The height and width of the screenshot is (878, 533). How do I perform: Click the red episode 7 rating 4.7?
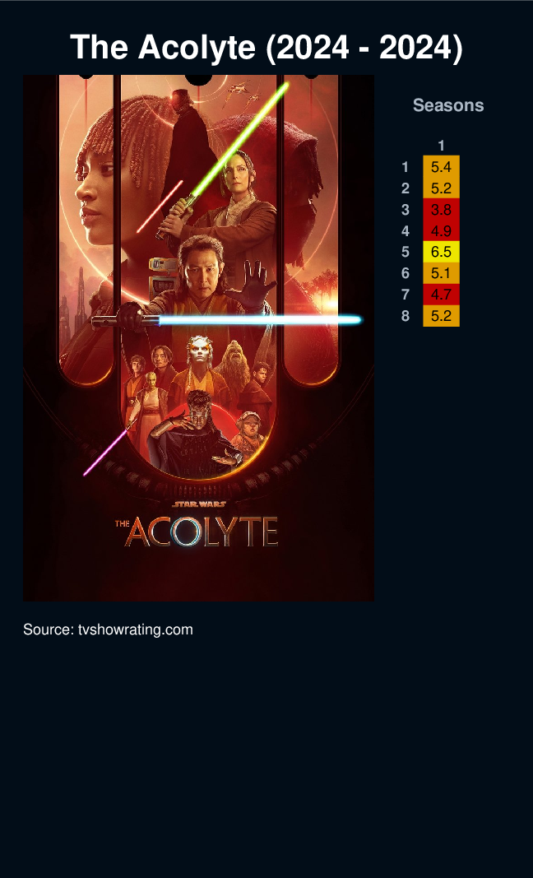pos(441,295)
